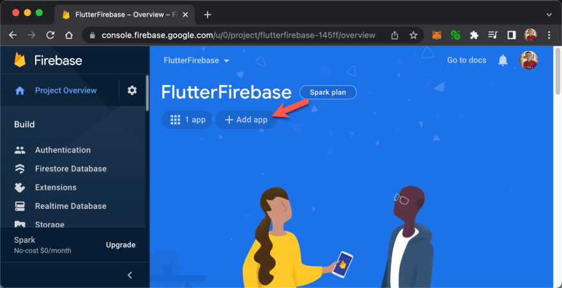The image size is (562, 288).
Task: Bookmark this page with the star
Action: [413, 35]
